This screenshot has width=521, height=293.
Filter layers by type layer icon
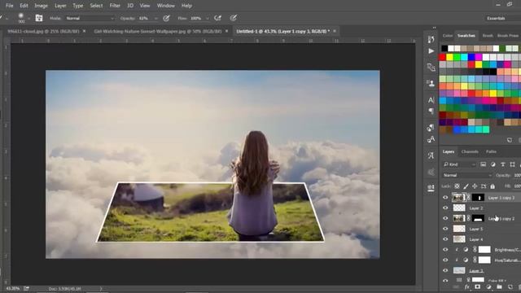(x=503, y=164)
